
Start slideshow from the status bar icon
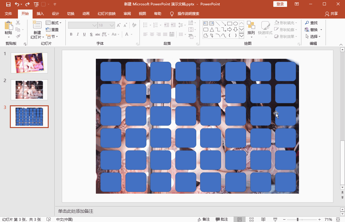click(x=275, y=219)
